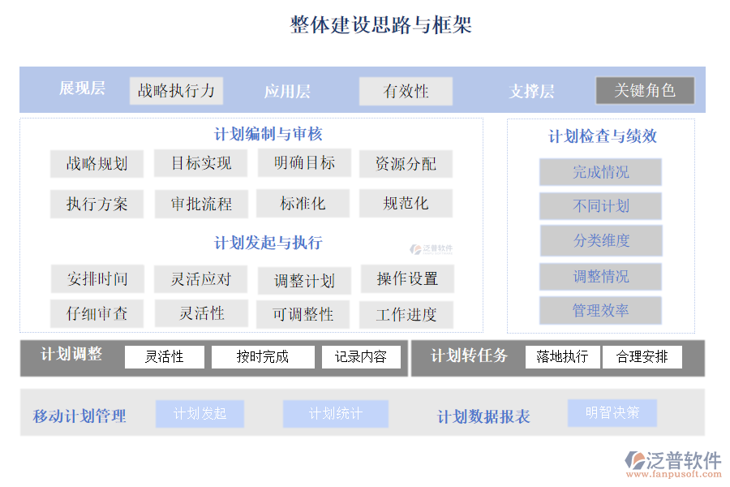The width and height of the screenshot is (730, 487).
Task: Click the 战略执行力 button
Action: (177, 90)
